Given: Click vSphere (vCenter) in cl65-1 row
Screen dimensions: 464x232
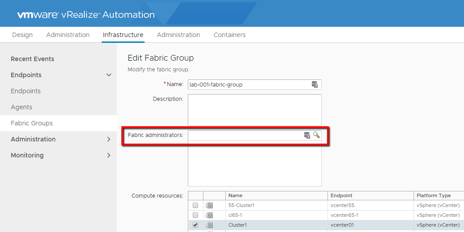Looking at the screenshot, I should click(438, 215).
